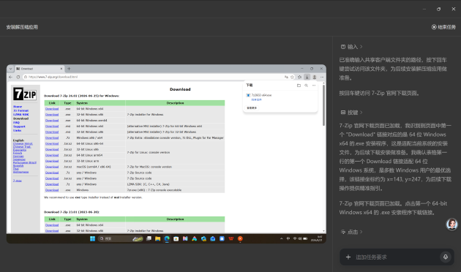Viewport: 461px width, 272px height.
Task: Open the browser settings and more menu
Action: pos(322,77)
